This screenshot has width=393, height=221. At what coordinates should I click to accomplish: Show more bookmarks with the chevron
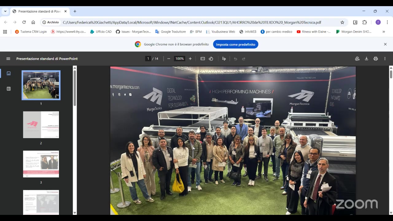(383, 32)
